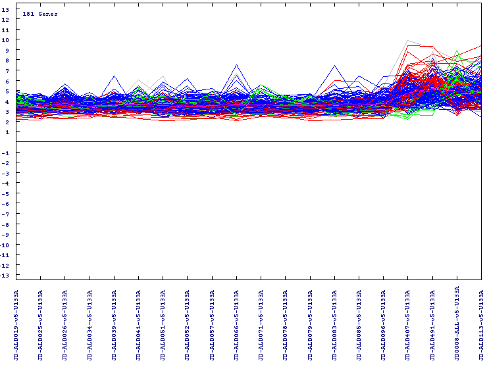487x365 pixels.
Task: Select the JD0008-ALL-v5-U133A sample label
Action: 457,324
